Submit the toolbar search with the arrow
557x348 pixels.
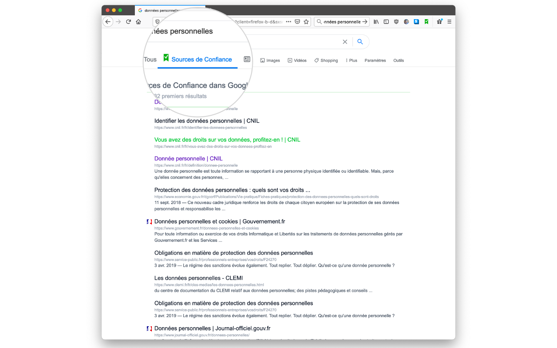coord(365,22)
